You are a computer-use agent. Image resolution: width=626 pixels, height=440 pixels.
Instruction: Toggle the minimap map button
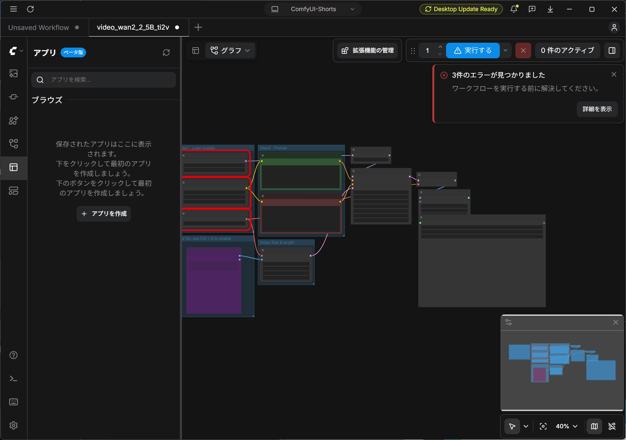click(x=594, y=426)
